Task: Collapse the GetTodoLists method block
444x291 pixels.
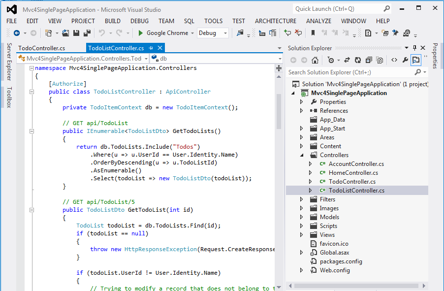Action: click(32, 131)
